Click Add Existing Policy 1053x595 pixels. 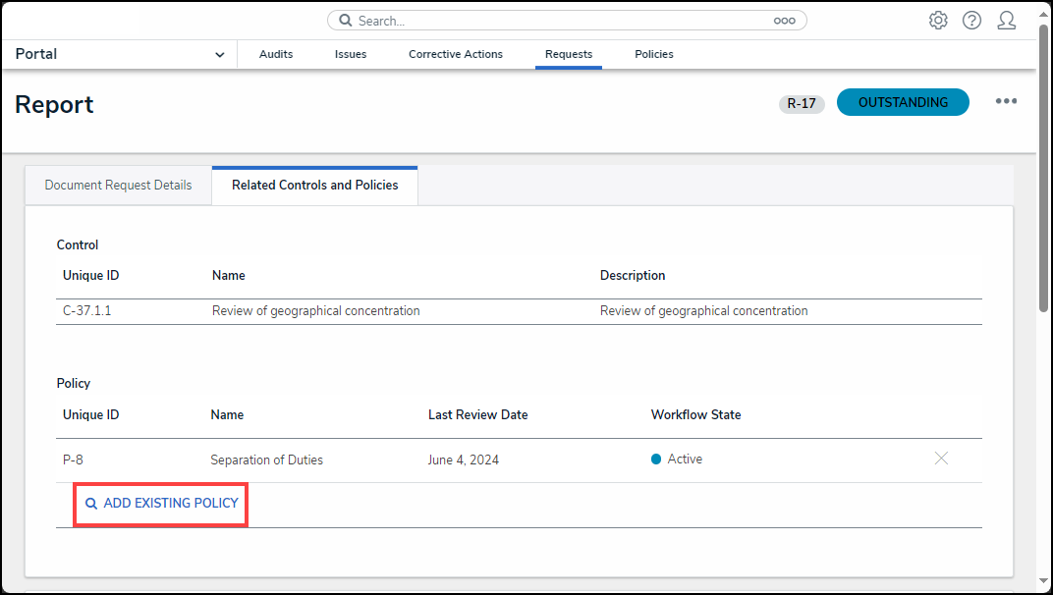click(162, 503)
